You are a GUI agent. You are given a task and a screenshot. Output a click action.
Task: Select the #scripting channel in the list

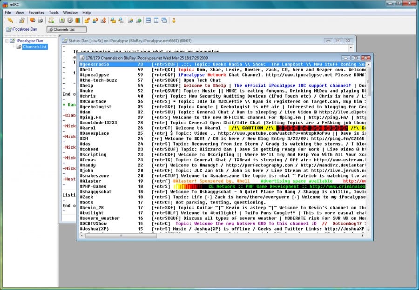pyautogui.click(x=93, y=155)
